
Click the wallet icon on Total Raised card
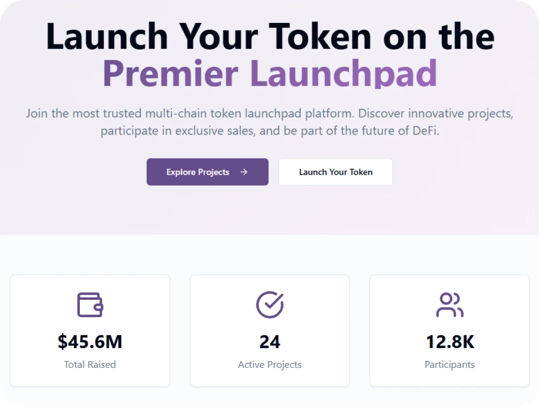(x=90, y=305)
